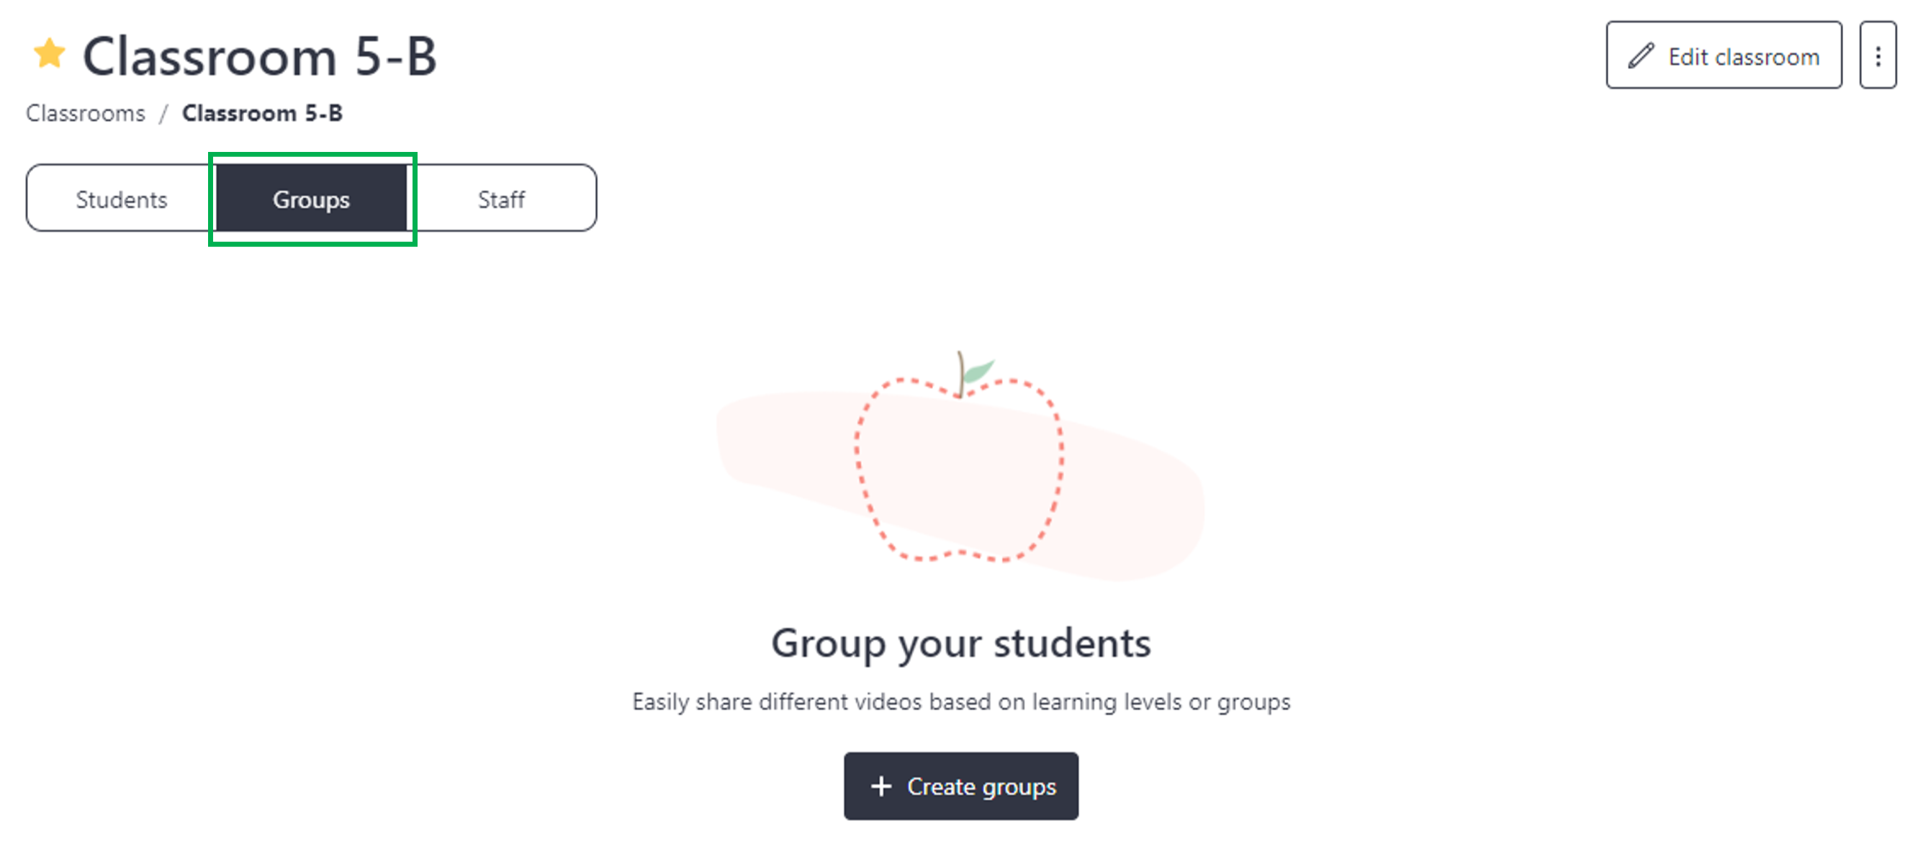Click the brown apple stem

[960, 374]
